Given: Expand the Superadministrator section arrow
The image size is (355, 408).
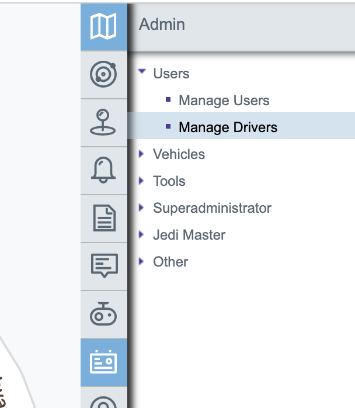Looking at the screenshot, I should [141, 208].
